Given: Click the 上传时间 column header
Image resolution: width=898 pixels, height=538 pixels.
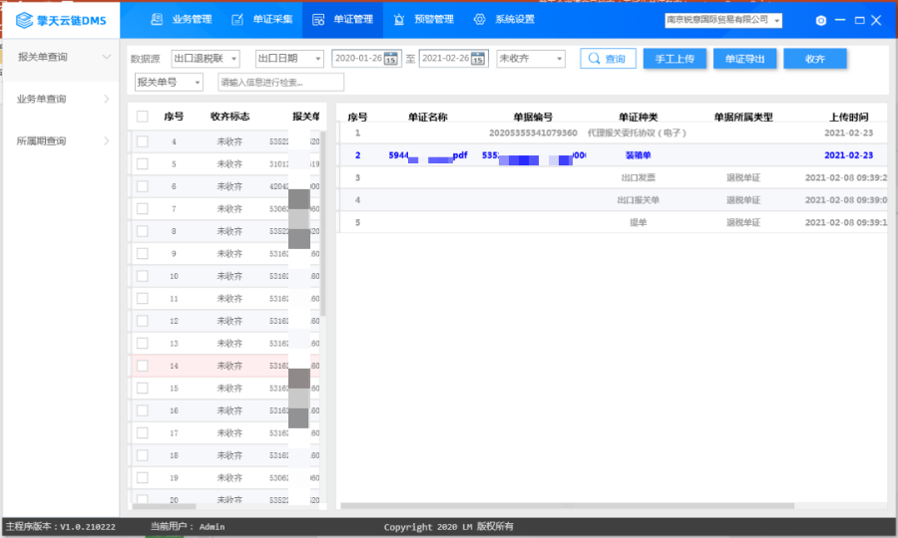Looking at the screenshot, I should 848,118.
